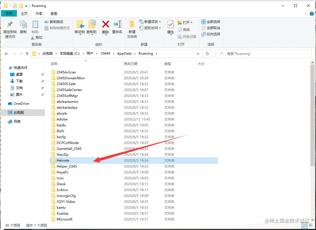Go forward with the right arrow
316x230 pixels.
click(x=15, y=54)
